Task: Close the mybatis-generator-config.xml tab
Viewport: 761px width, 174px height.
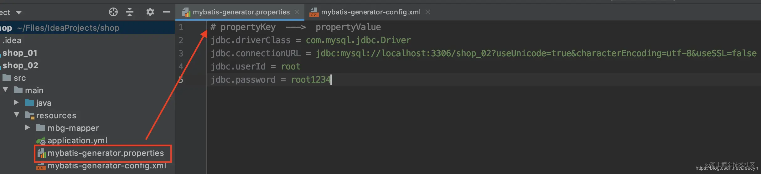Action: pyautogui.click(x=428, y=12)
